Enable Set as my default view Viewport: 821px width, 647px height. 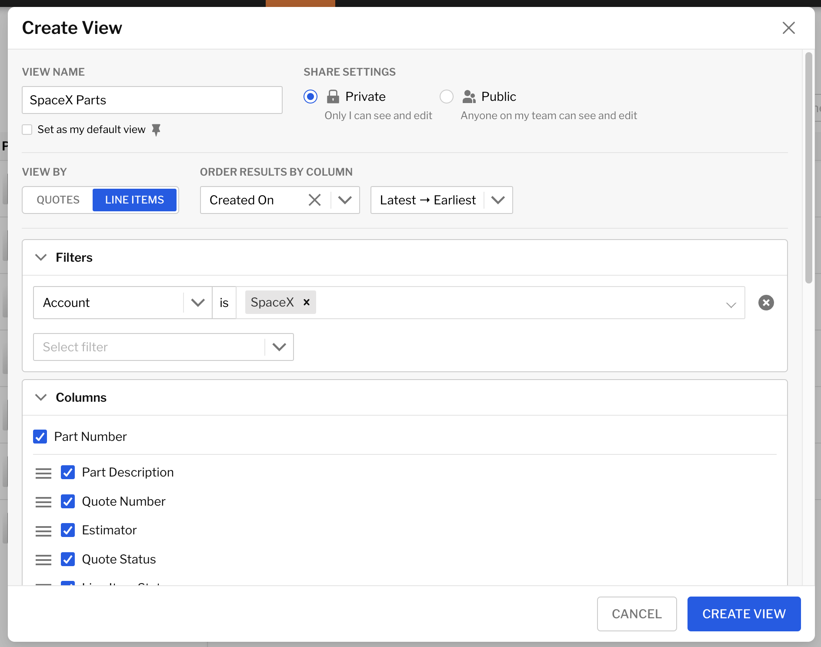point(27,130)
